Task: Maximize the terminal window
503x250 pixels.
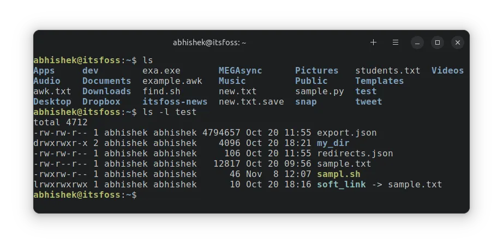Action: pyautogui.click(x=438, y=42)
